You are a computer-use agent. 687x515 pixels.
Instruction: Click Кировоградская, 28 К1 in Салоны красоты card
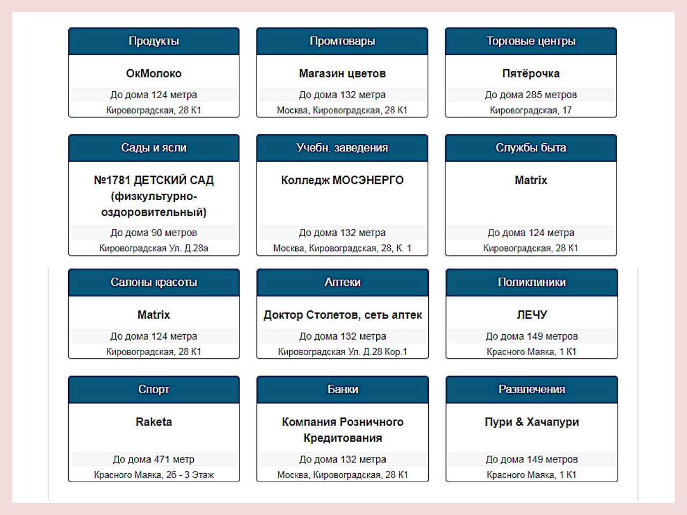tap(154, 352)
